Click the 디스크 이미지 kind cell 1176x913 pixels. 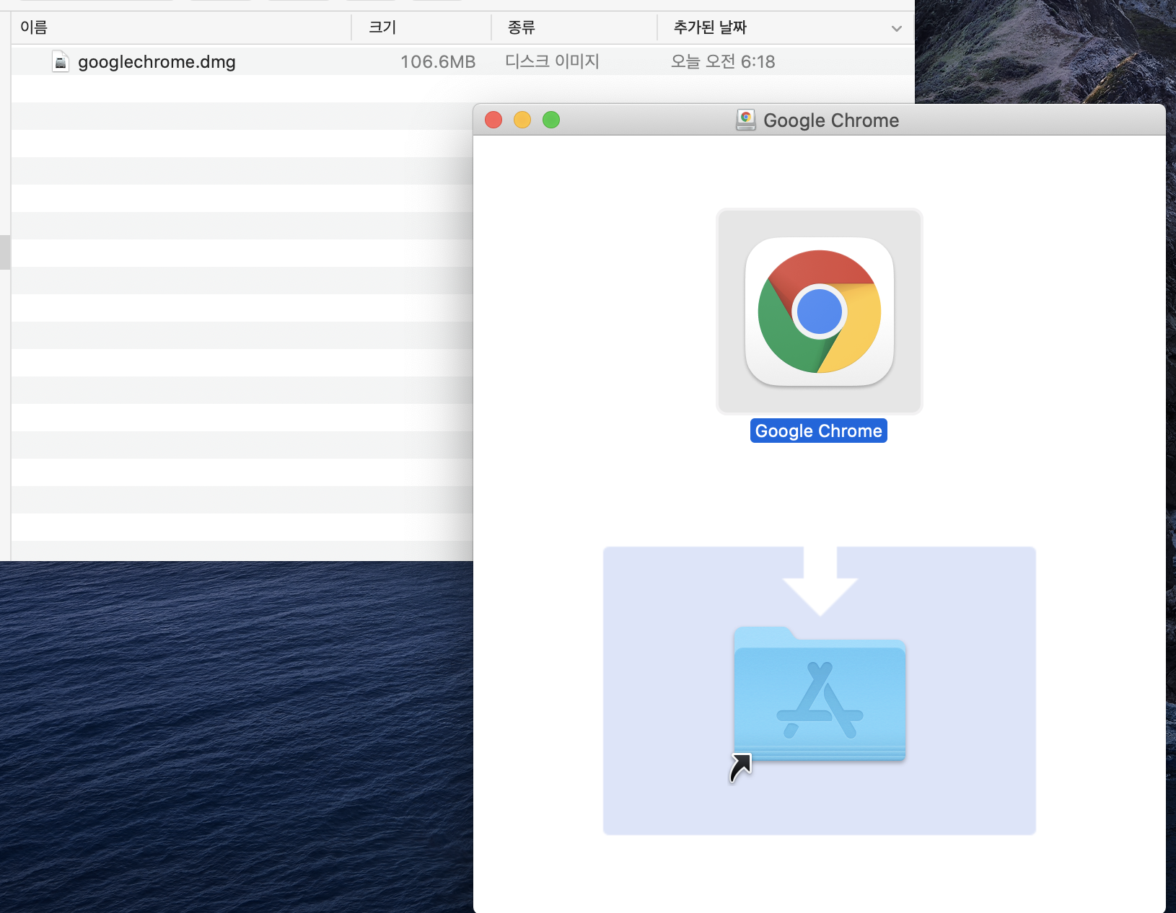[x=552, y=62]
